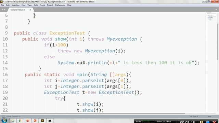This screenshot has height=123, width=219.
Task: Open the Windows Start menu orb
Action: (x=4, y=121)
